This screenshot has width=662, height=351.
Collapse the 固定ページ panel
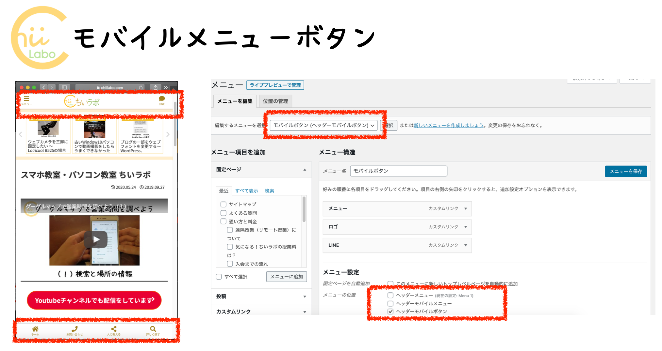click(x=305, y=169)
